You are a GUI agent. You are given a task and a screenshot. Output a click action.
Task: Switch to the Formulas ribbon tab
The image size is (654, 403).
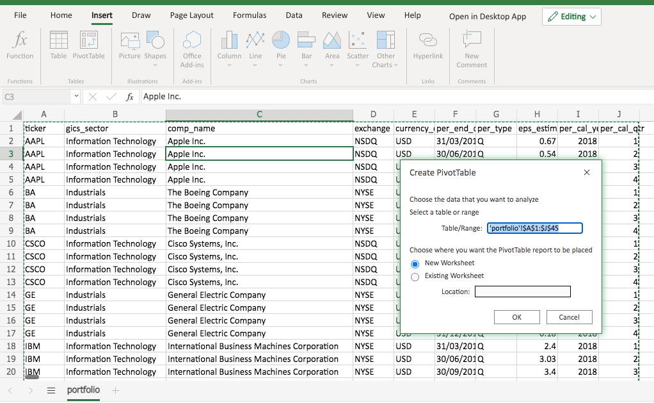click(250, 15)
